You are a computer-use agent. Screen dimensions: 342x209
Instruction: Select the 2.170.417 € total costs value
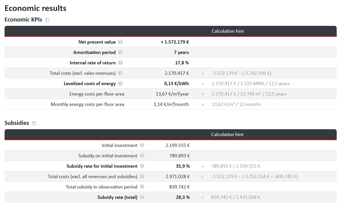coord(177,73)
